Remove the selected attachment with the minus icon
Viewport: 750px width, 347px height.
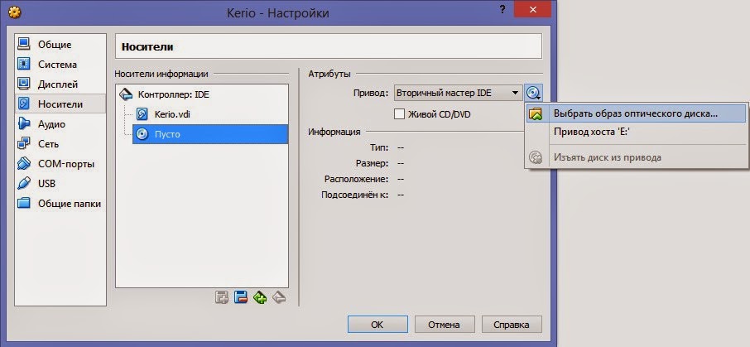pos(241,297)
